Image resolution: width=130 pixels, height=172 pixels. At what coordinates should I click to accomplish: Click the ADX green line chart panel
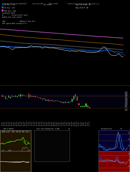pos(16,141)
